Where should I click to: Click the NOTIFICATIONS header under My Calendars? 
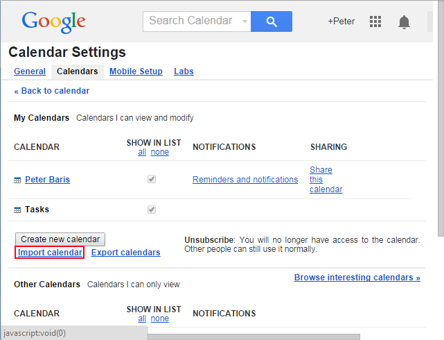224,147
